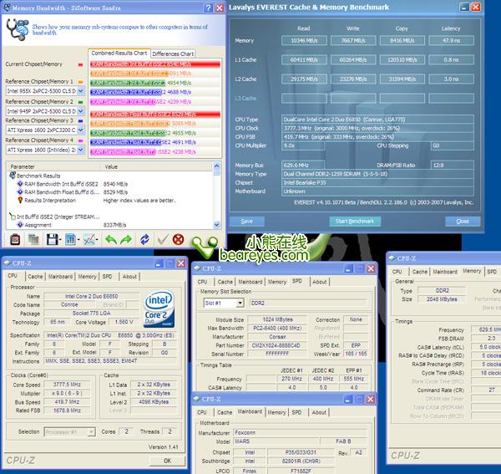This screenshot has height=474, width=501.
Task: Click the Benchmark Results icon in the parameter list
Action: (x=13, y=176)
